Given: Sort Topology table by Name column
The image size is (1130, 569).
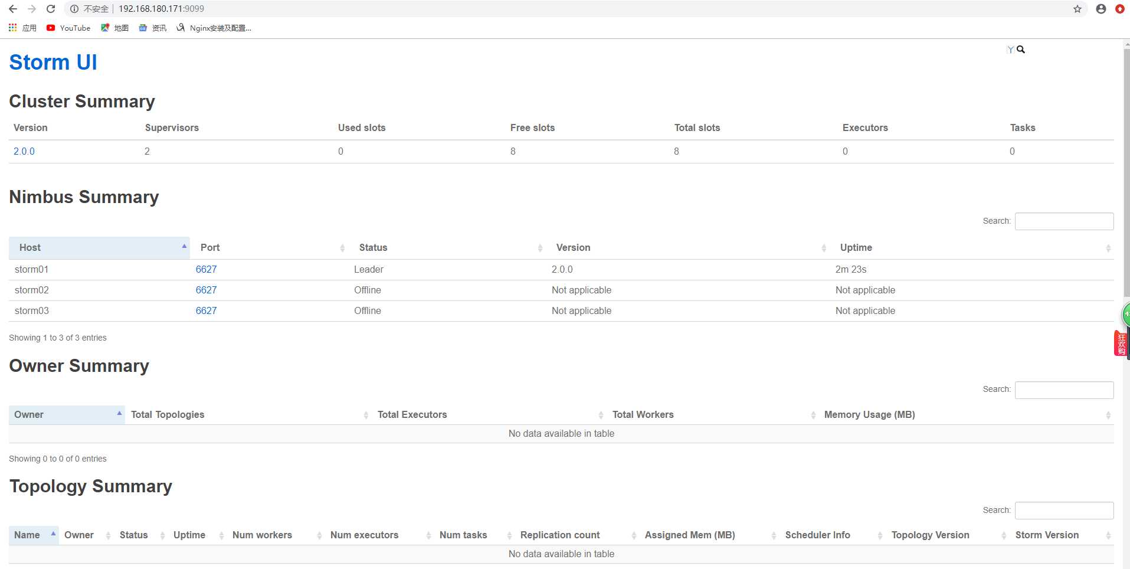Looking at the screenshot, I should (34, 535).
